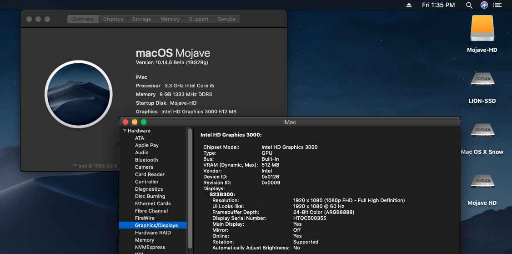Select Bluetooth in the sidebar
This screenshot has width=512, height=254.
pyautogui.click(x=146, y=160)
